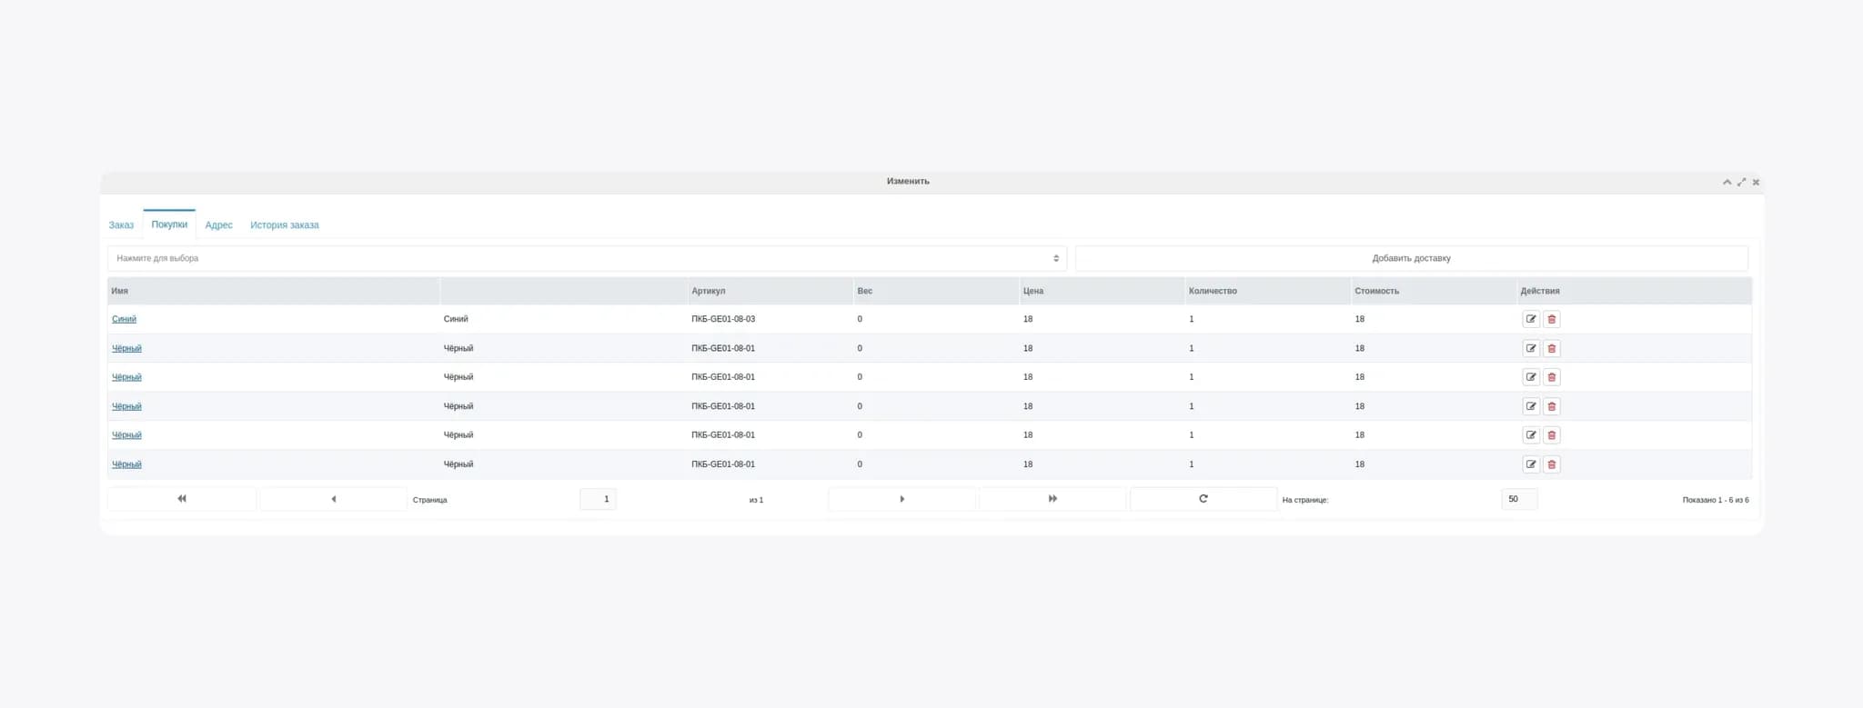The height and width of the screenshot is (708, 1863).
Task: Click the items-per-page field showing 50
Action: click(1518, 499)
